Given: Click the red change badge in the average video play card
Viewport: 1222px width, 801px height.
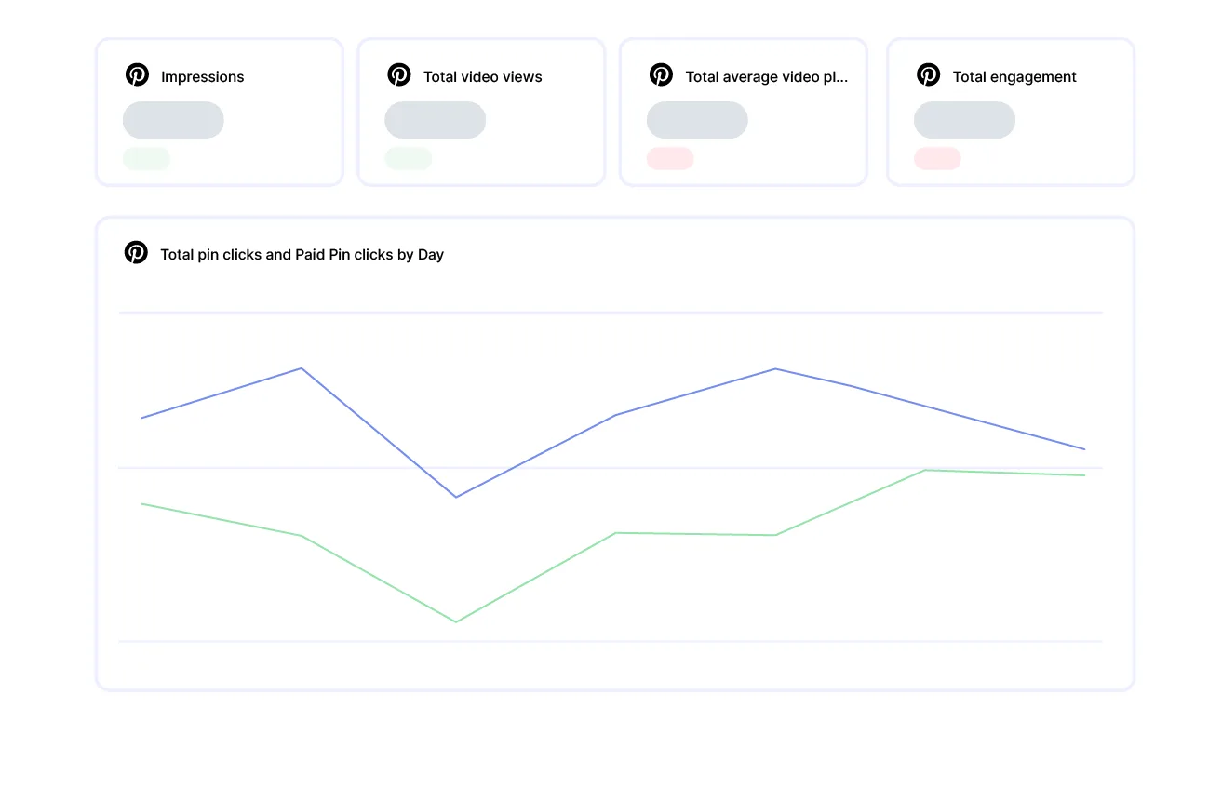Looking at the screenshot, I should 670,159.
